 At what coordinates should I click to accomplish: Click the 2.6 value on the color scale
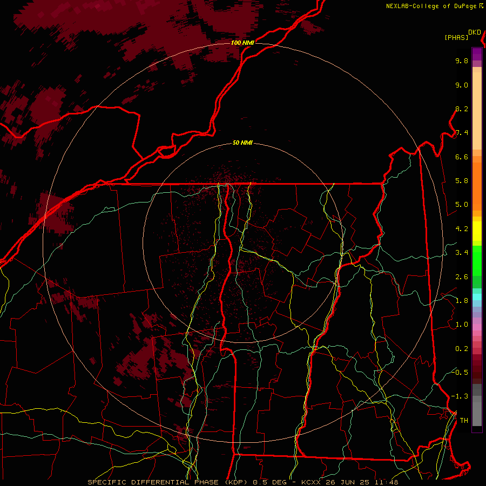tap(462, 277)
